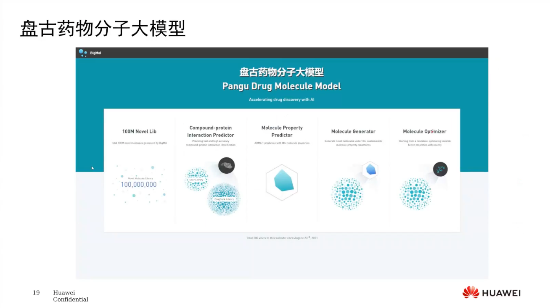Click 'Providing fast and high accuracy' description

[211, 141]
